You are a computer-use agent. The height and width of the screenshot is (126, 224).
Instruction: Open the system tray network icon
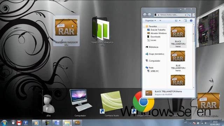tap(202, 123)
